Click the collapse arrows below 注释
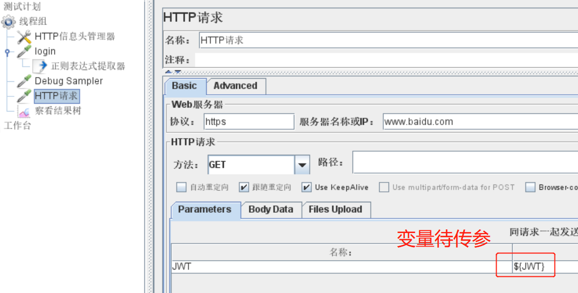Image resolution: width=578 pixels, height=293 pixels. pos(173,71)
